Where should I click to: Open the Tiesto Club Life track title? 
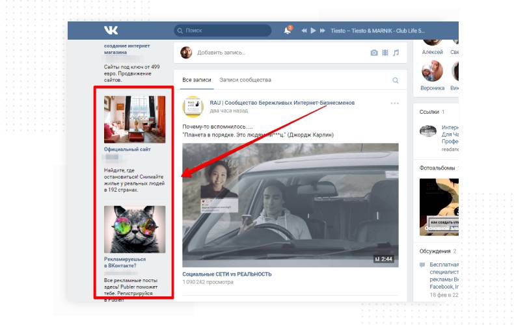tap(377, 31)
